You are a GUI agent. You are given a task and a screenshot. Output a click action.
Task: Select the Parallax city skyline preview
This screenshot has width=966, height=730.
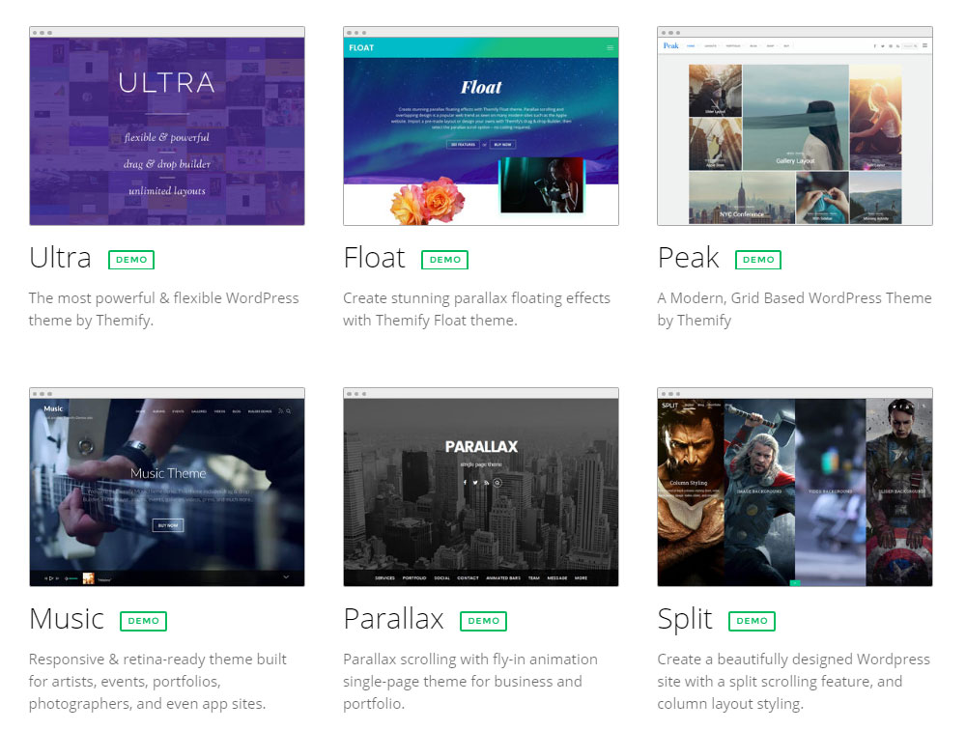[x=480, y=488]
